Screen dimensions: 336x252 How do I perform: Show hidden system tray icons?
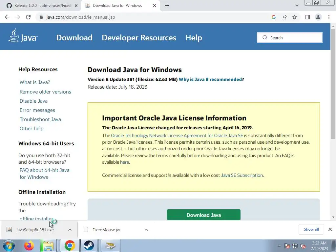point(279,246)
